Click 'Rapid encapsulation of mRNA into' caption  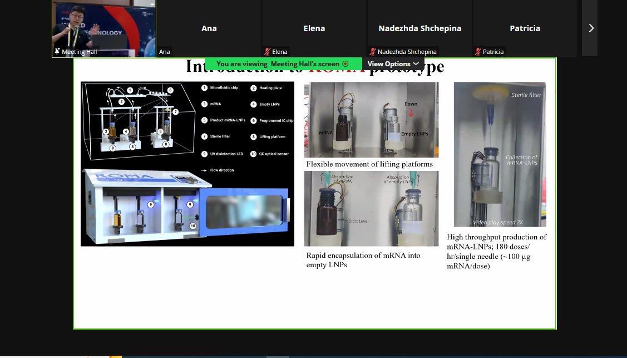click(363, 255)
